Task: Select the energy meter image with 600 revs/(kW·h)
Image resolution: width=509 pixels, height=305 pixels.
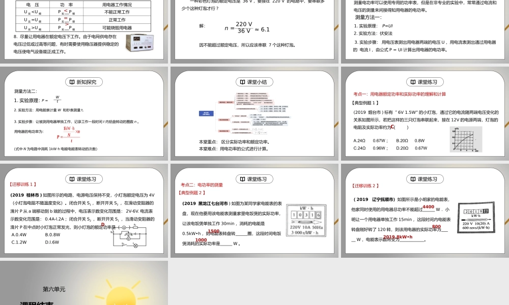Action: (476, 217)
